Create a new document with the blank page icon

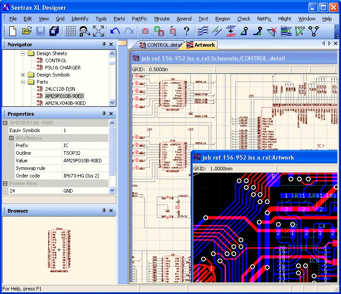(12, 31)
